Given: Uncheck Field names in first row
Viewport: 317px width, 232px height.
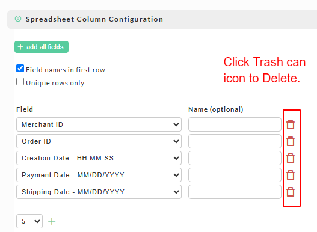Looking at the screenshot, I should tap(20, 69).
